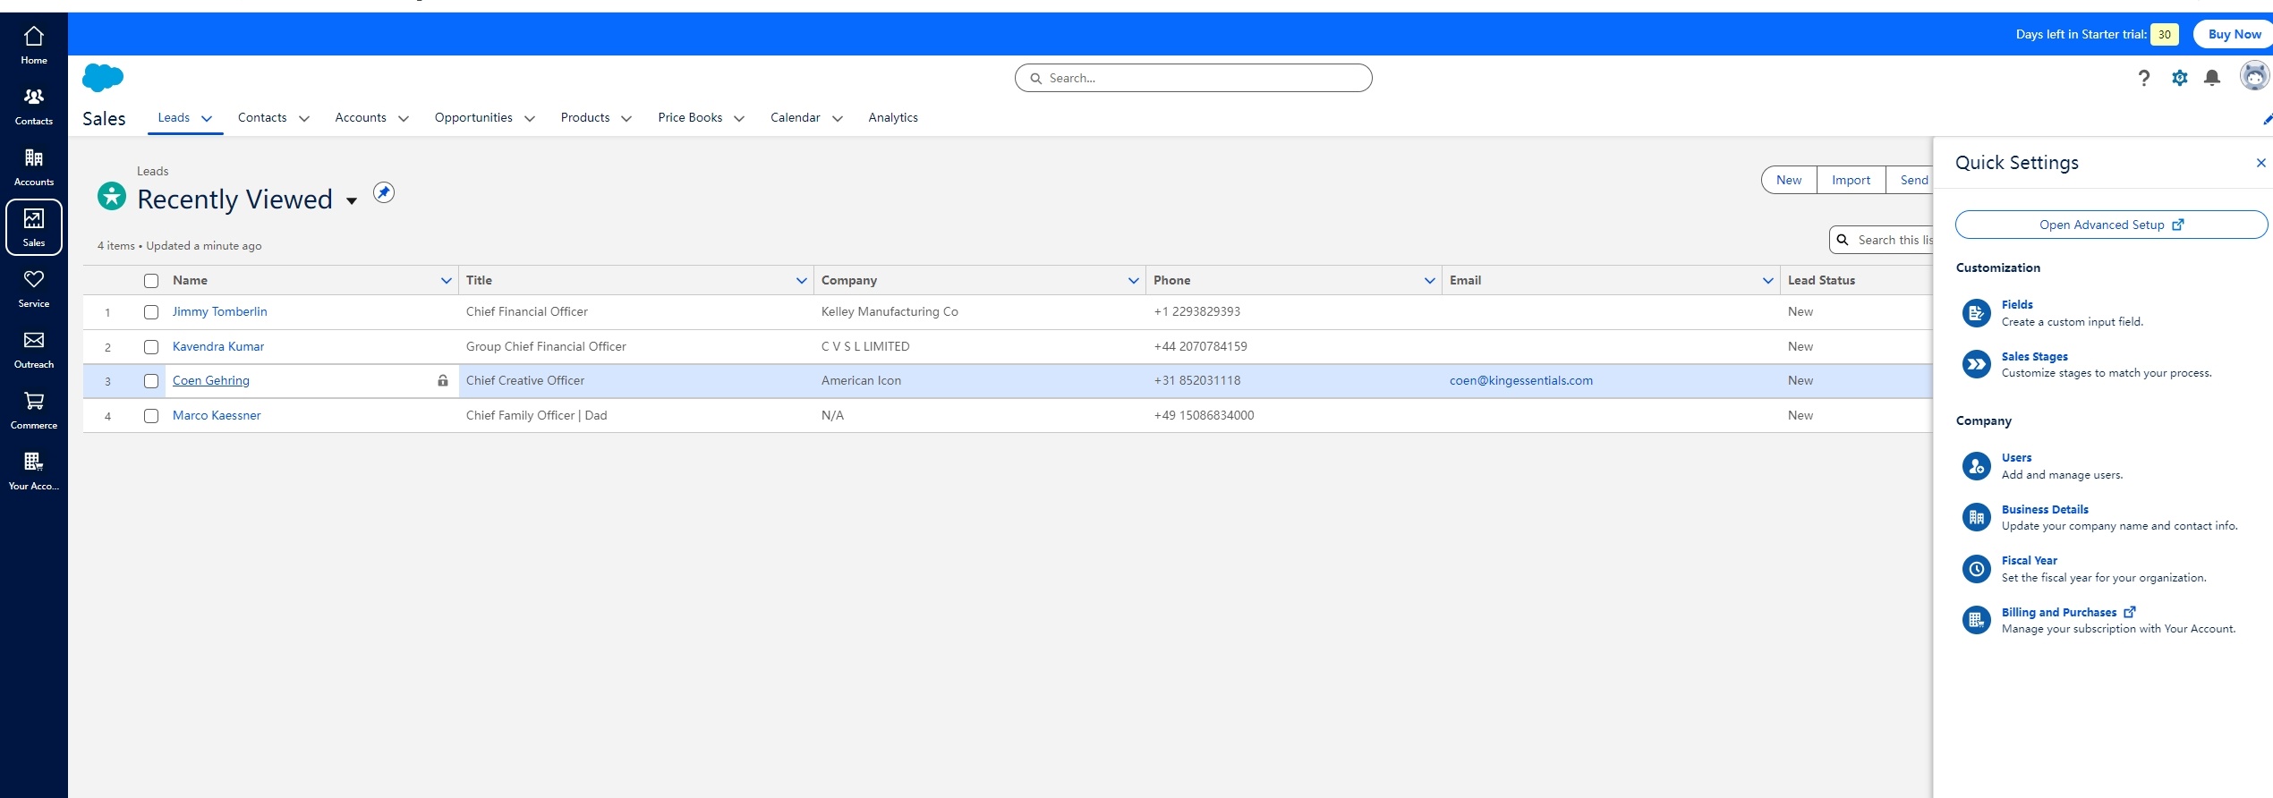
Task: Open Home from the left sidebar
Action: pyautogui.click(x=34, y=45)
